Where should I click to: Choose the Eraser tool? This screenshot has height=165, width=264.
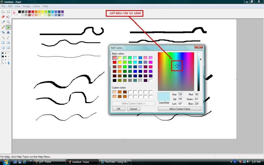click(x=3, y=17)
